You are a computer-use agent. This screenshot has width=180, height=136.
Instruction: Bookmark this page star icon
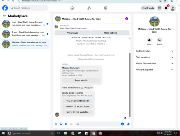pyautogui.click(x=165, y=1)
